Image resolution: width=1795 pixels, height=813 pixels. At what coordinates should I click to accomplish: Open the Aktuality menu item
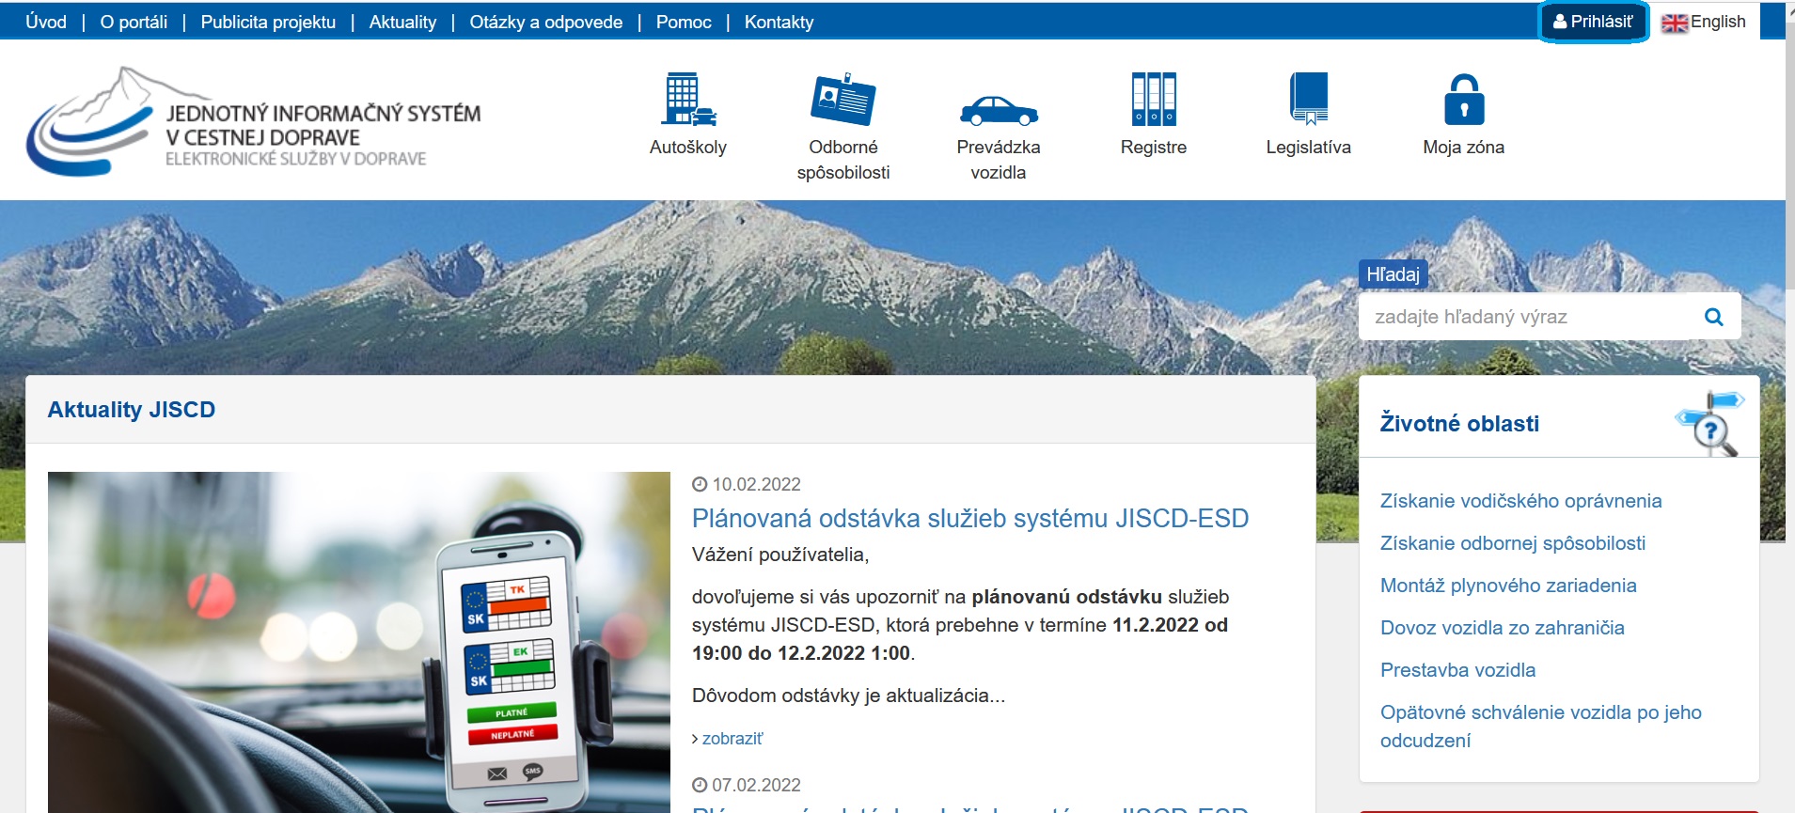pyautogui.click(x=402, y=22)
